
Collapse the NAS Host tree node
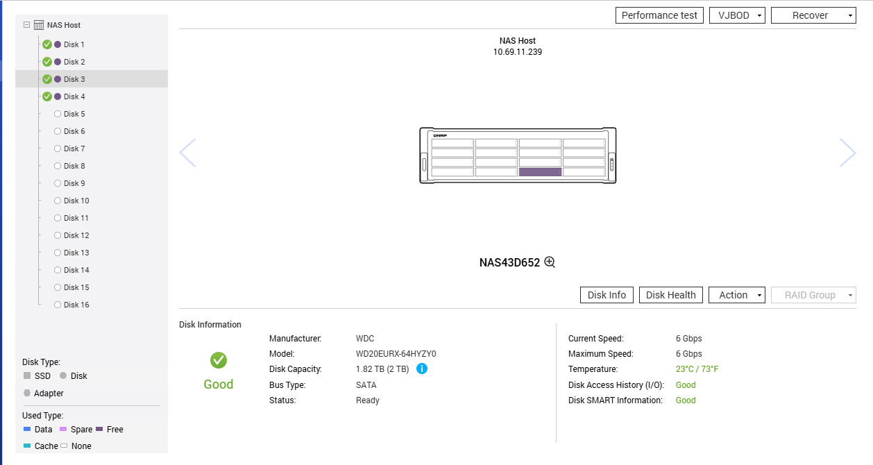pos(26,25)
